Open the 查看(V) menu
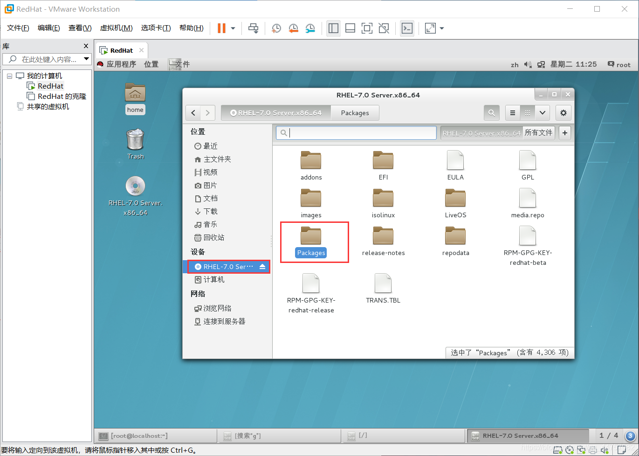This screenshot has width=639, height=456. pos(80,28)
